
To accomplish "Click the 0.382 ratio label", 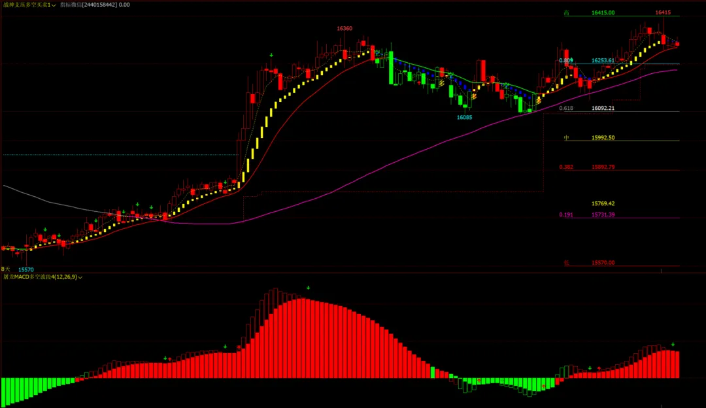I will pyautogui.click(x=566, y=167).
